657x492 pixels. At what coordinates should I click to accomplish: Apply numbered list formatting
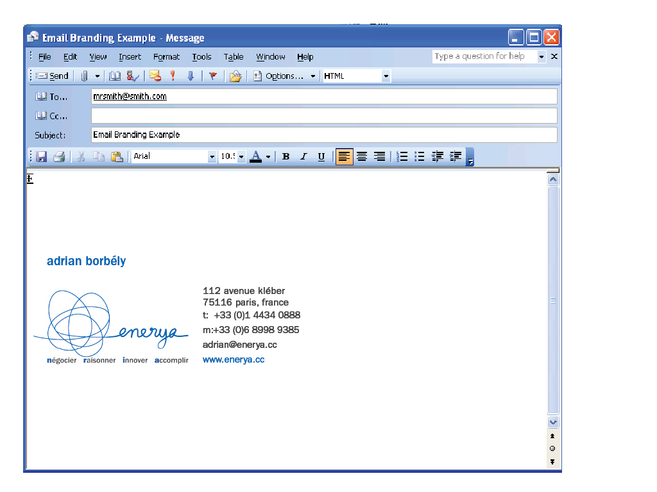point(402,156)
